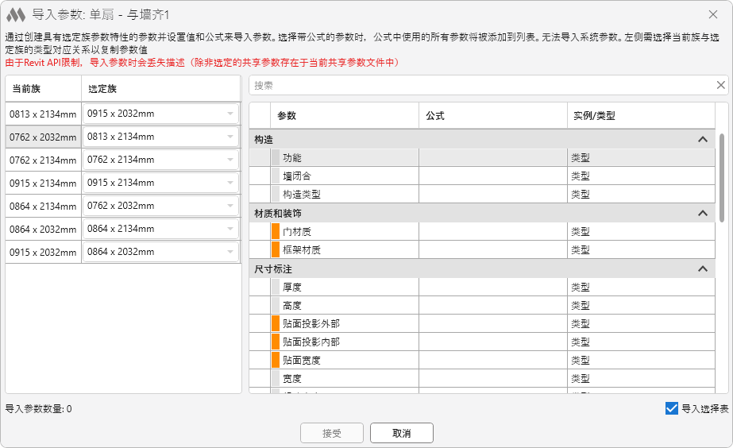Click gray marker beside 厚度 parameter
733x448 pixels.
276,288
